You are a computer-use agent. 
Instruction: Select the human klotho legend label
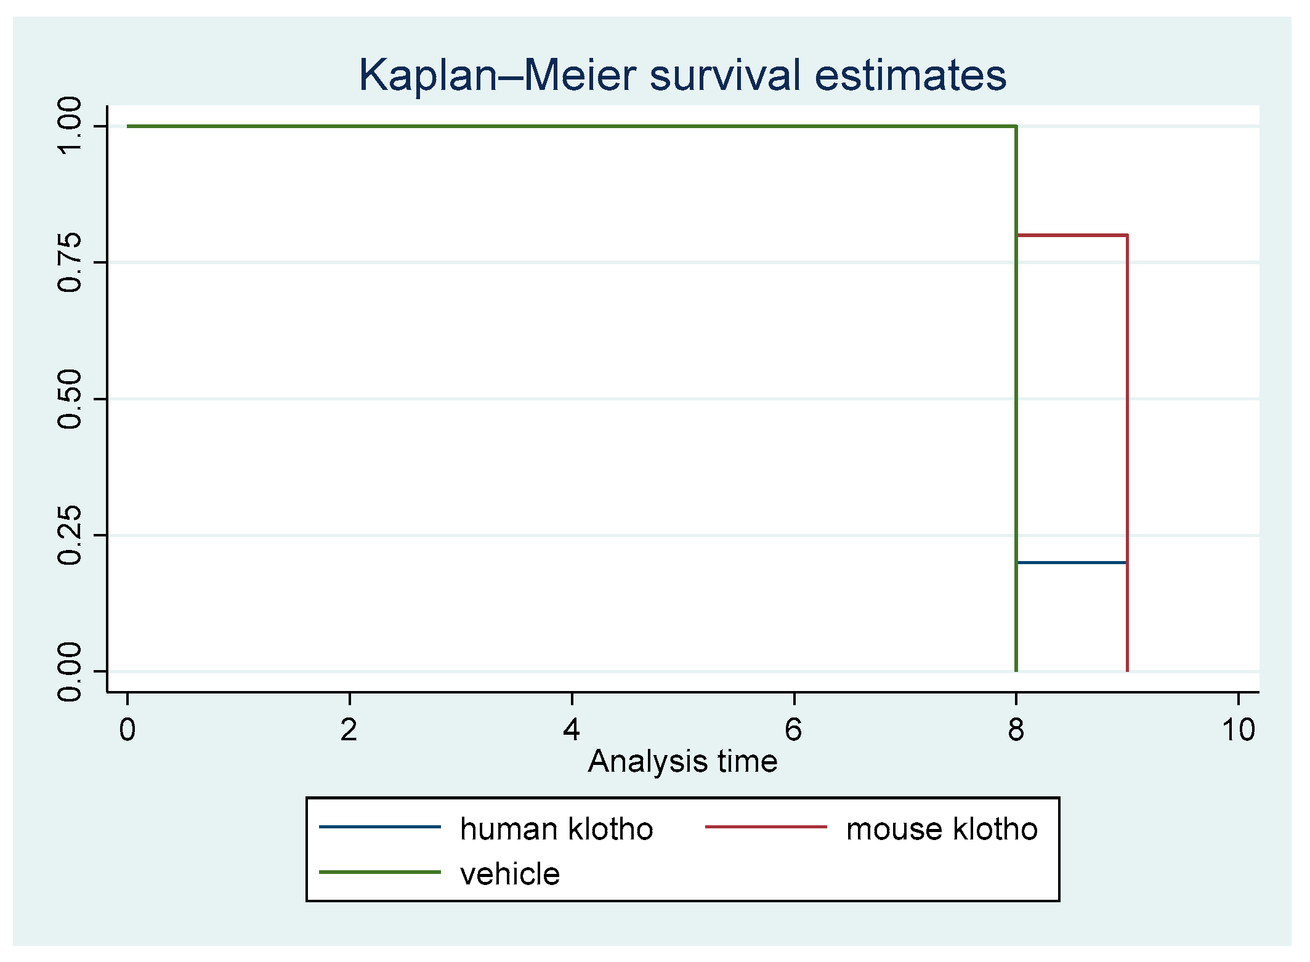pos(556,829)
